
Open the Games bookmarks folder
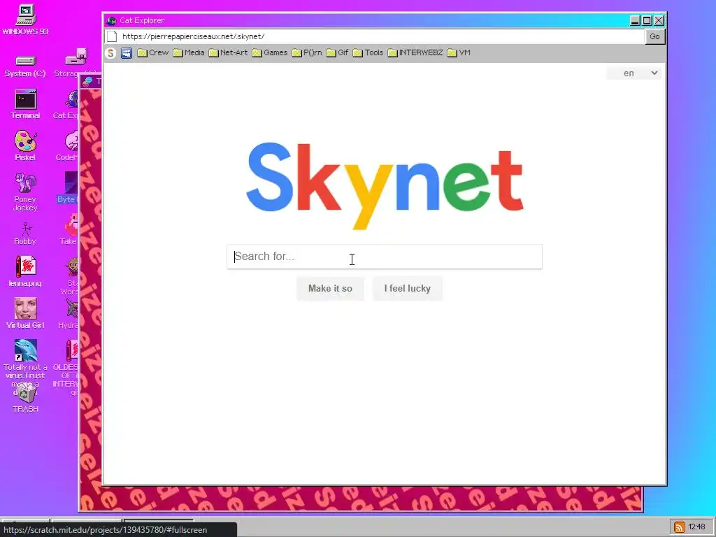point(270,52)
